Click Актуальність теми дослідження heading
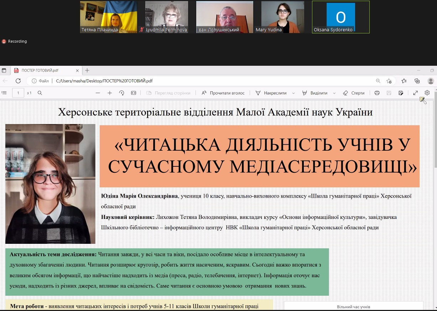Screen dimensions: 437x311 [x=53, y=254]
